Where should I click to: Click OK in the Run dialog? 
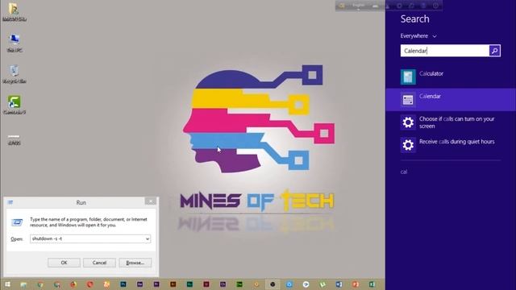pos(64,263)
